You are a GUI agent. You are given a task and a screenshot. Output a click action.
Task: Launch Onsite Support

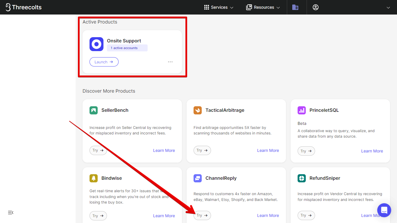[104, 62]
